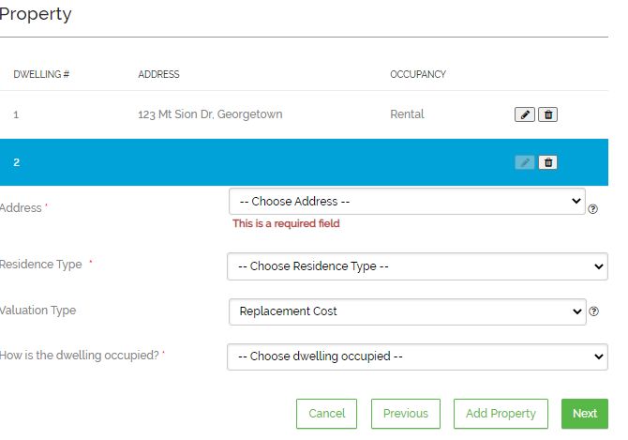Click the pencil icon on dwelling 2 row
The width and height of the screenshot is (628, 440).
pyautogui.click(x=524, y=162)
